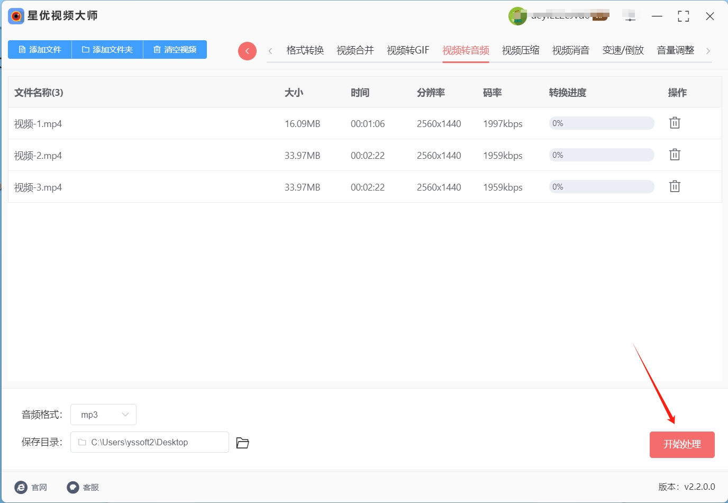The width and height of the screenshot is (728, 503).
Task: Open the 视频压缩 tab
Action: [521, 50]
